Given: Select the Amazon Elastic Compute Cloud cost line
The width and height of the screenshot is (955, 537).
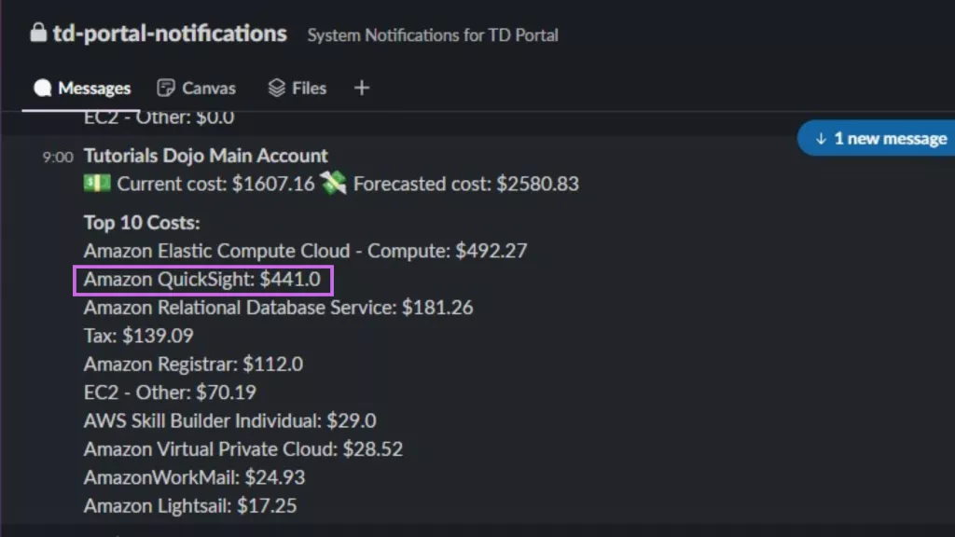Looking at the screenshot, I should 305,251.
